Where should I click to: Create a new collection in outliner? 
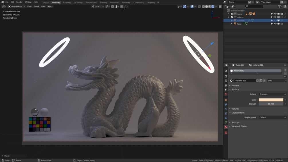tap(285, 7)
